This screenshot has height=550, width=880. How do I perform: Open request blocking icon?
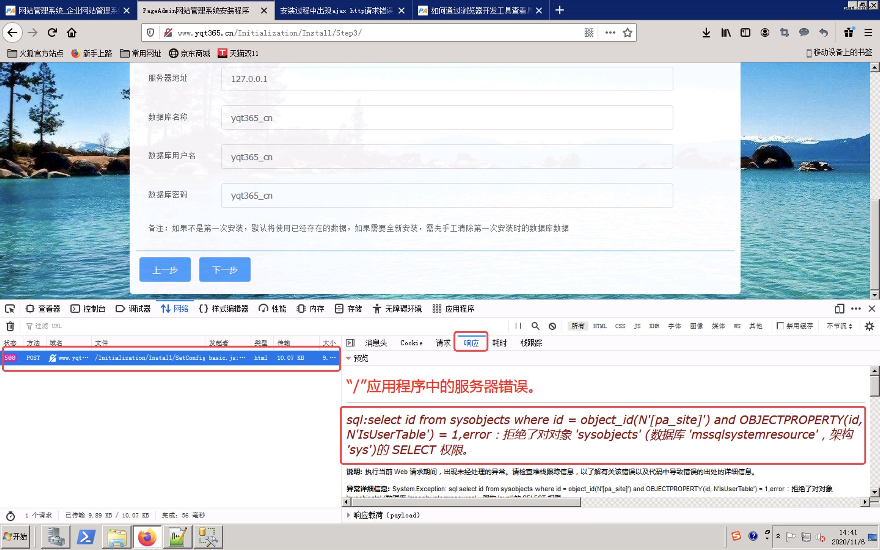tap(552, 326)
